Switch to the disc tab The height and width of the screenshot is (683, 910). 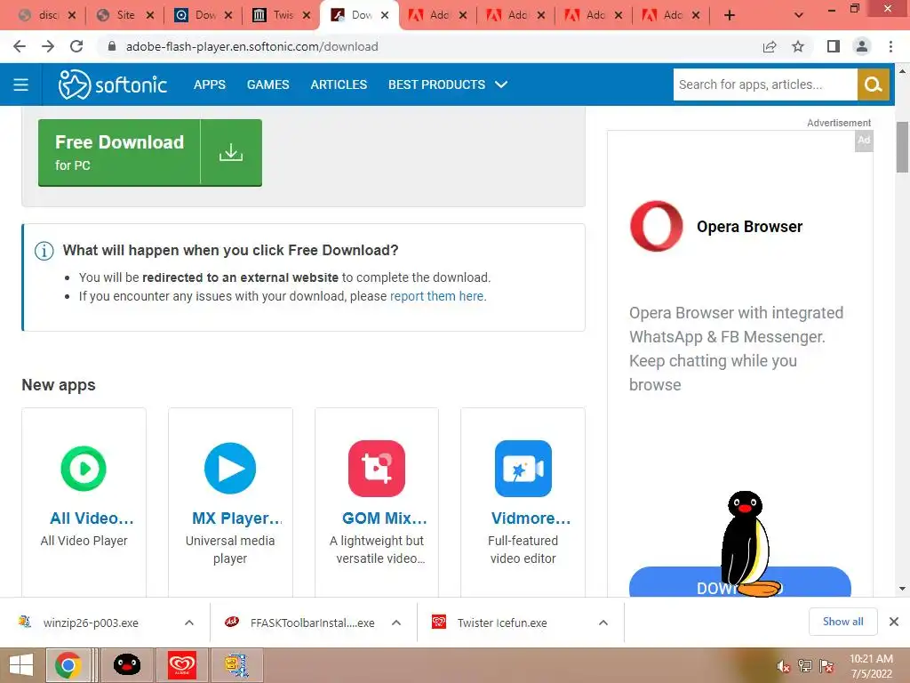coord(46,15)
